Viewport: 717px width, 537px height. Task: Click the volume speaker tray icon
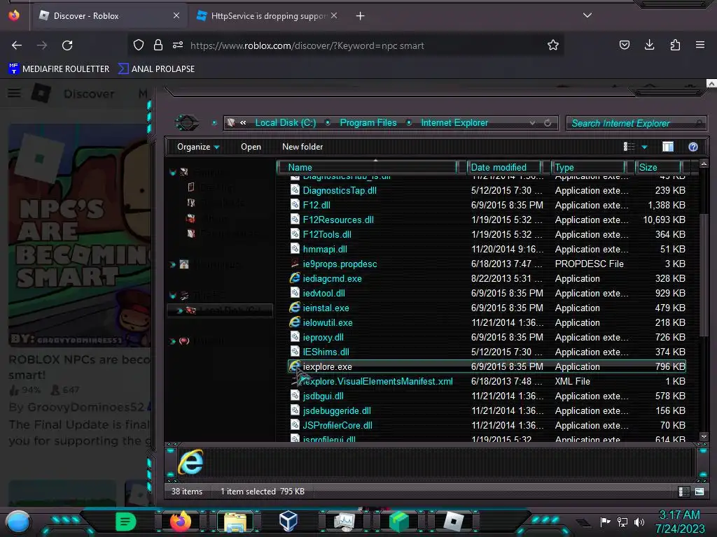point(639,522)
